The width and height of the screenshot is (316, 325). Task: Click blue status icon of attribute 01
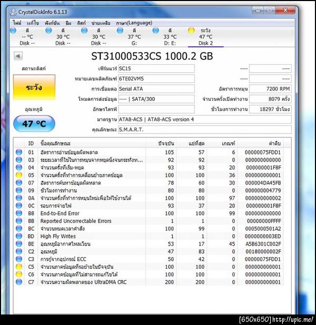(19, 152)
